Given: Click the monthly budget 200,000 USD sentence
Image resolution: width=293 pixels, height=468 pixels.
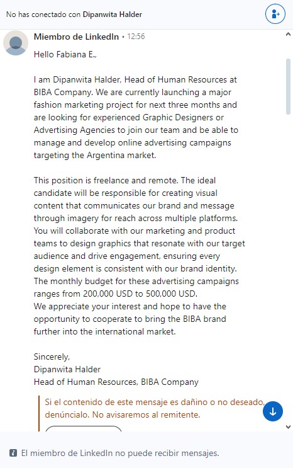Looking at the screenshot, I should coord(136,287).
